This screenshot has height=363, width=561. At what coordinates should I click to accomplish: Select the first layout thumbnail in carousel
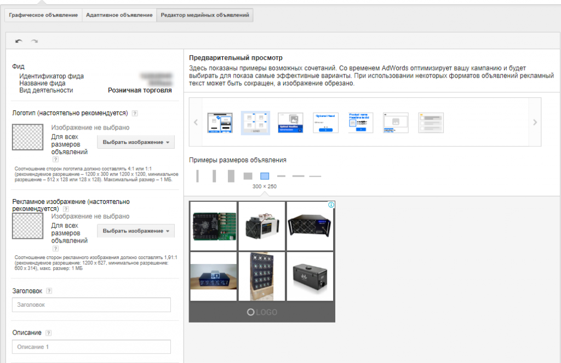220,122
